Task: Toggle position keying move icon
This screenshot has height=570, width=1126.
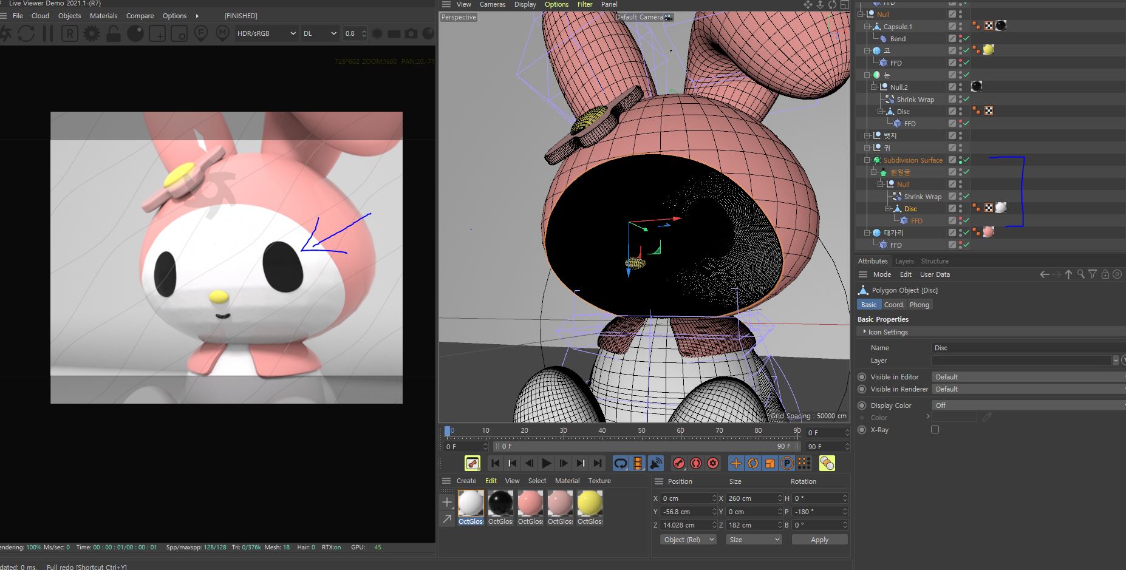Action: pos(735,463)
